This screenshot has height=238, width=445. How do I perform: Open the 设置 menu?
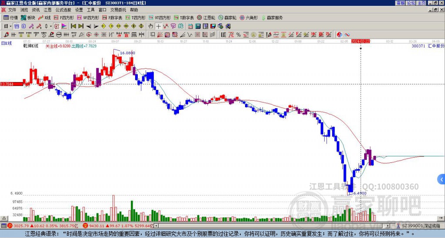click(x=79, y=10)
